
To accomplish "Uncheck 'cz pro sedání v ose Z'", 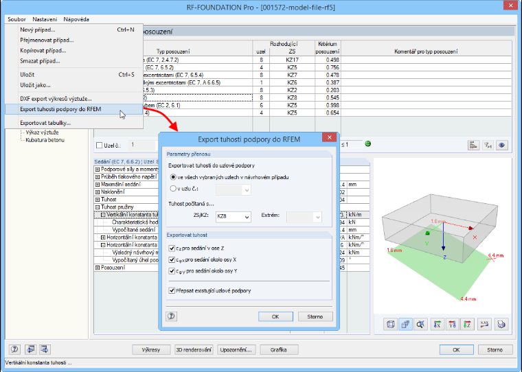I will pos(172,248).
